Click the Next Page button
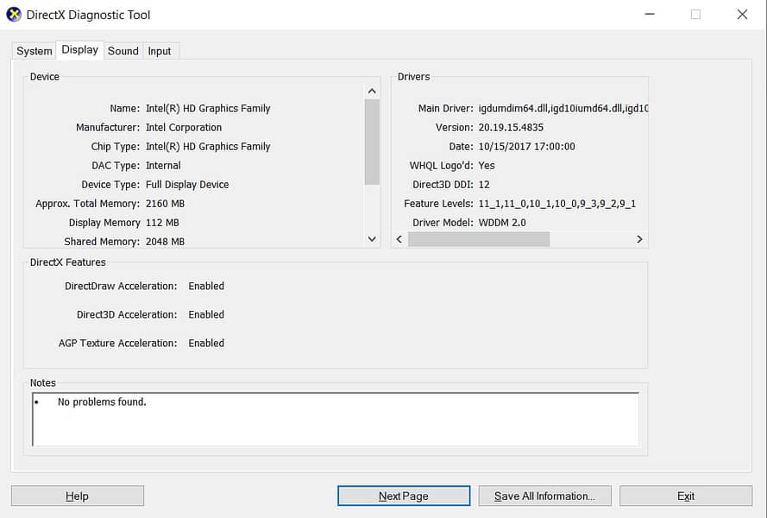The image size is (767, 518). (403, 496)
